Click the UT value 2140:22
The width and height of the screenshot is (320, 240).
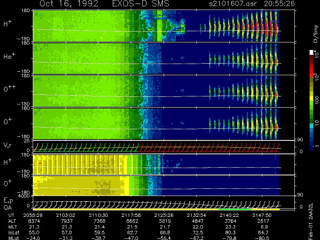(x=229, y=215)
